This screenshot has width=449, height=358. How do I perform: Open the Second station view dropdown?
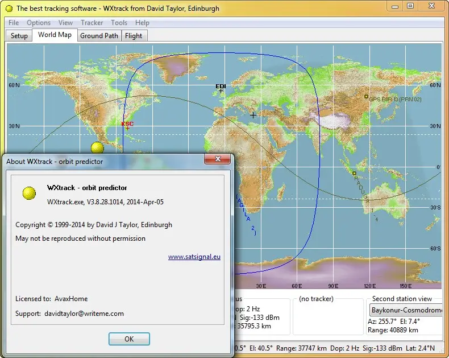406,310
